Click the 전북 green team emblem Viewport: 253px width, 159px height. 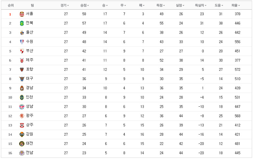click(22, 23)
